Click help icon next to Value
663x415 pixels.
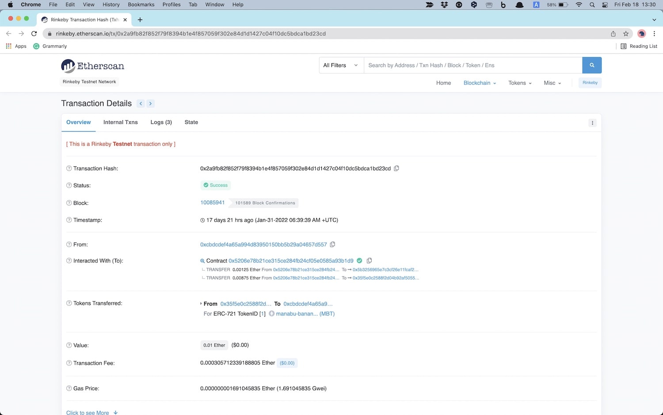coord(69,345)
